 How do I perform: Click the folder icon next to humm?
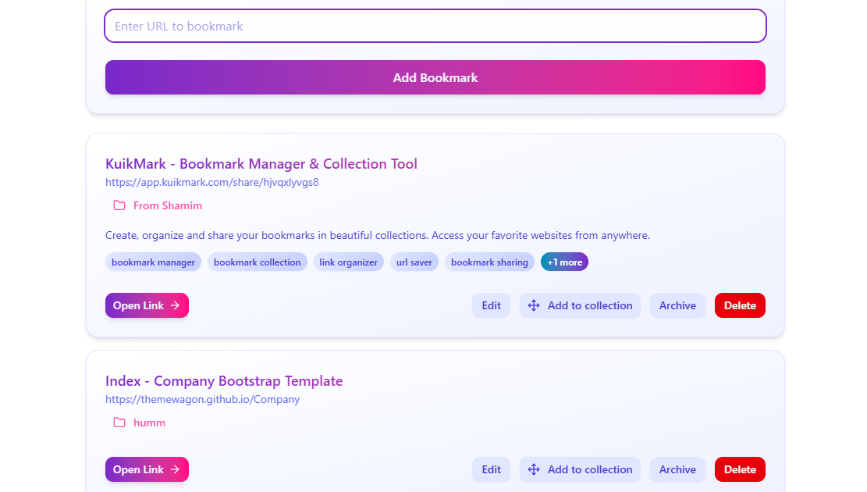click(x=119, y=422)
